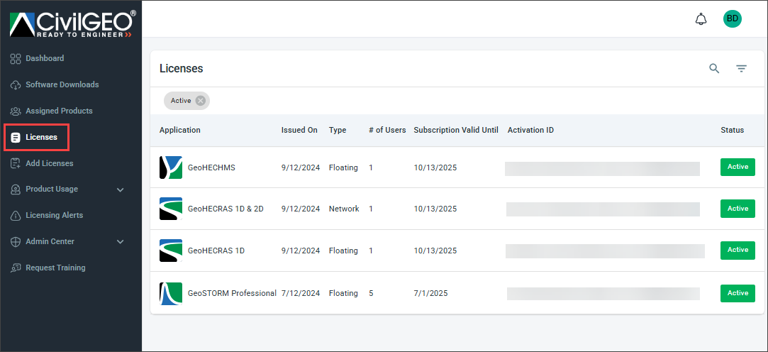The width and height of the screenshot is (768, 352).
Task: Open the notifications bell
Action: point(701,19)
